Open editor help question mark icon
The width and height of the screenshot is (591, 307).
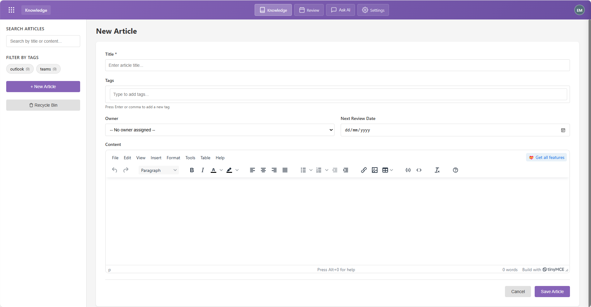point(455,170)
